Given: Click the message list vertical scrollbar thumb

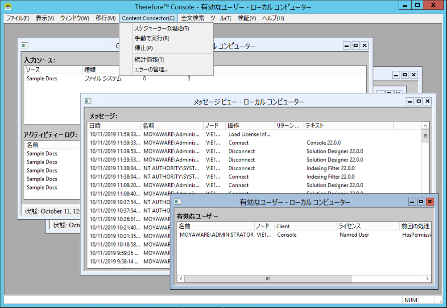Looking at the screenshot, I should [425, 136].
